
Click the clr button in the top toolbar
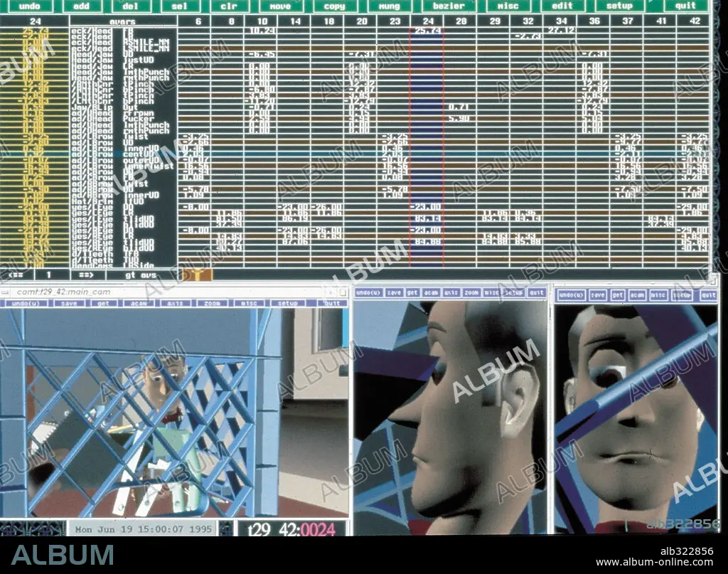(229, 6)
